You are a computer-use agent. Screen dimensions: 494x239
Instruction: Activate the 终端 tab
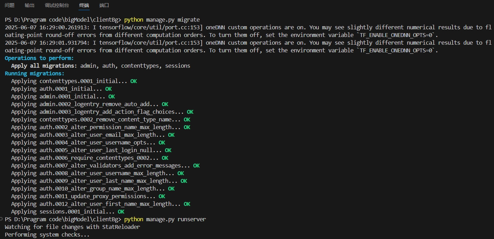point(84,5)
